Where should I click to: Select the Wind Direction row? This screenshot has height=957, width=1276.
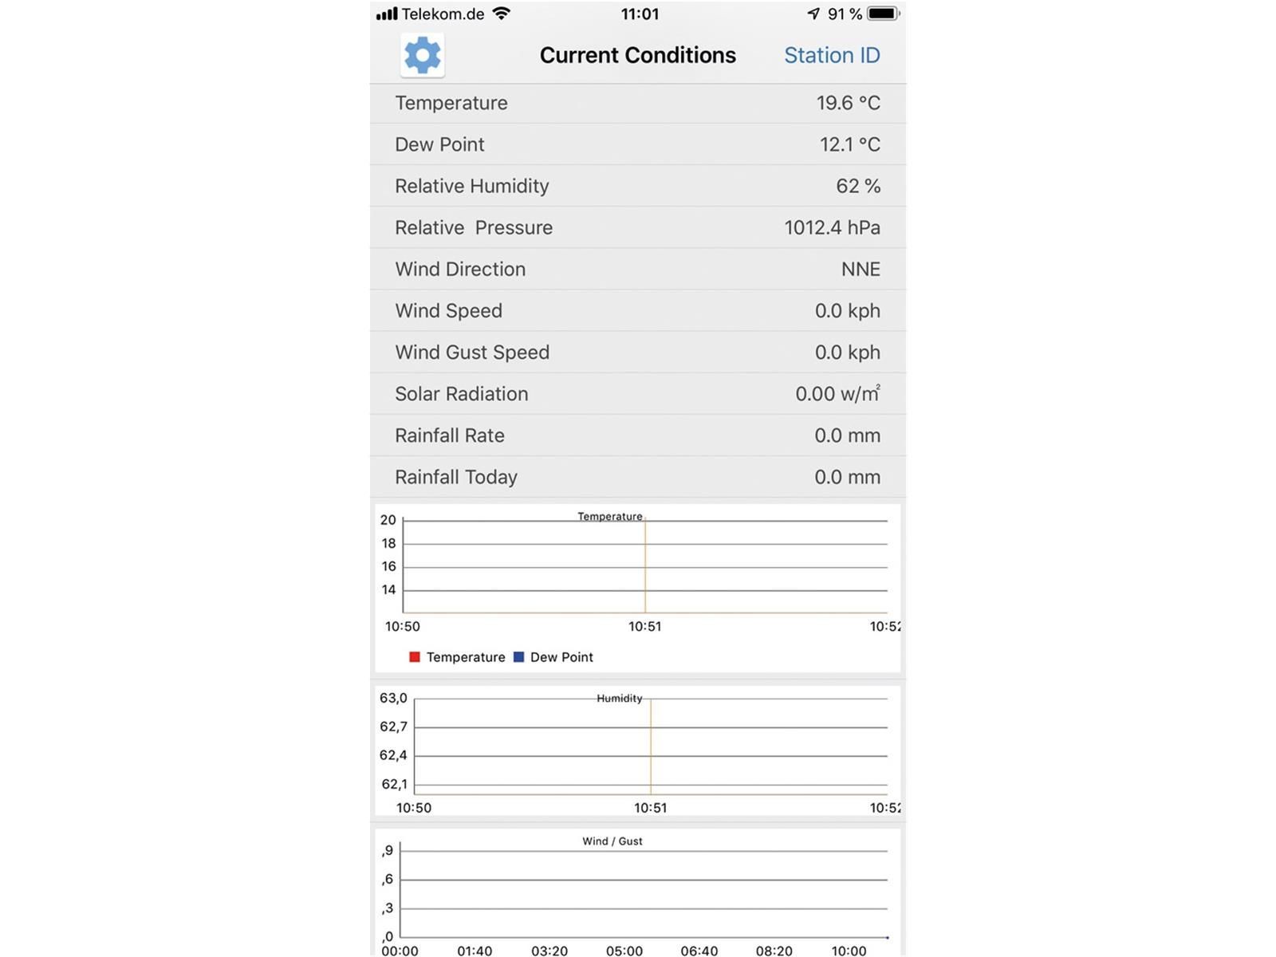[x=638, y=269]
